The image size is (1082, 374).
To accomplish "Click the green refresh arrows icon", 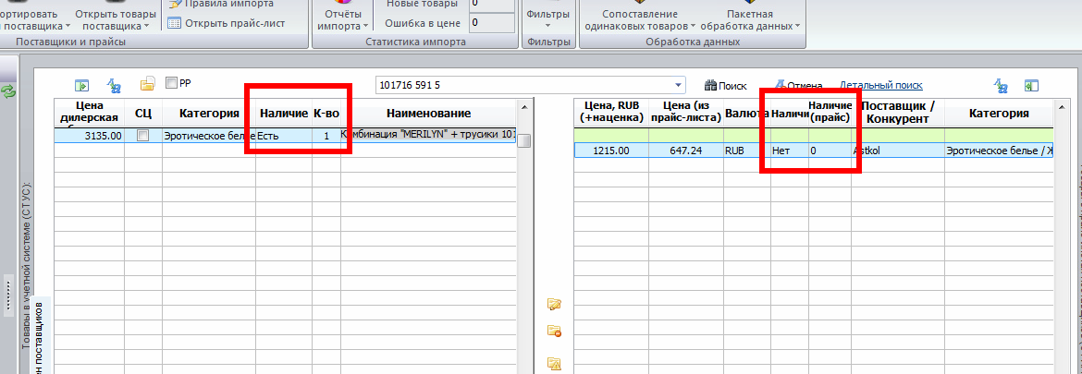I will 9,90.
